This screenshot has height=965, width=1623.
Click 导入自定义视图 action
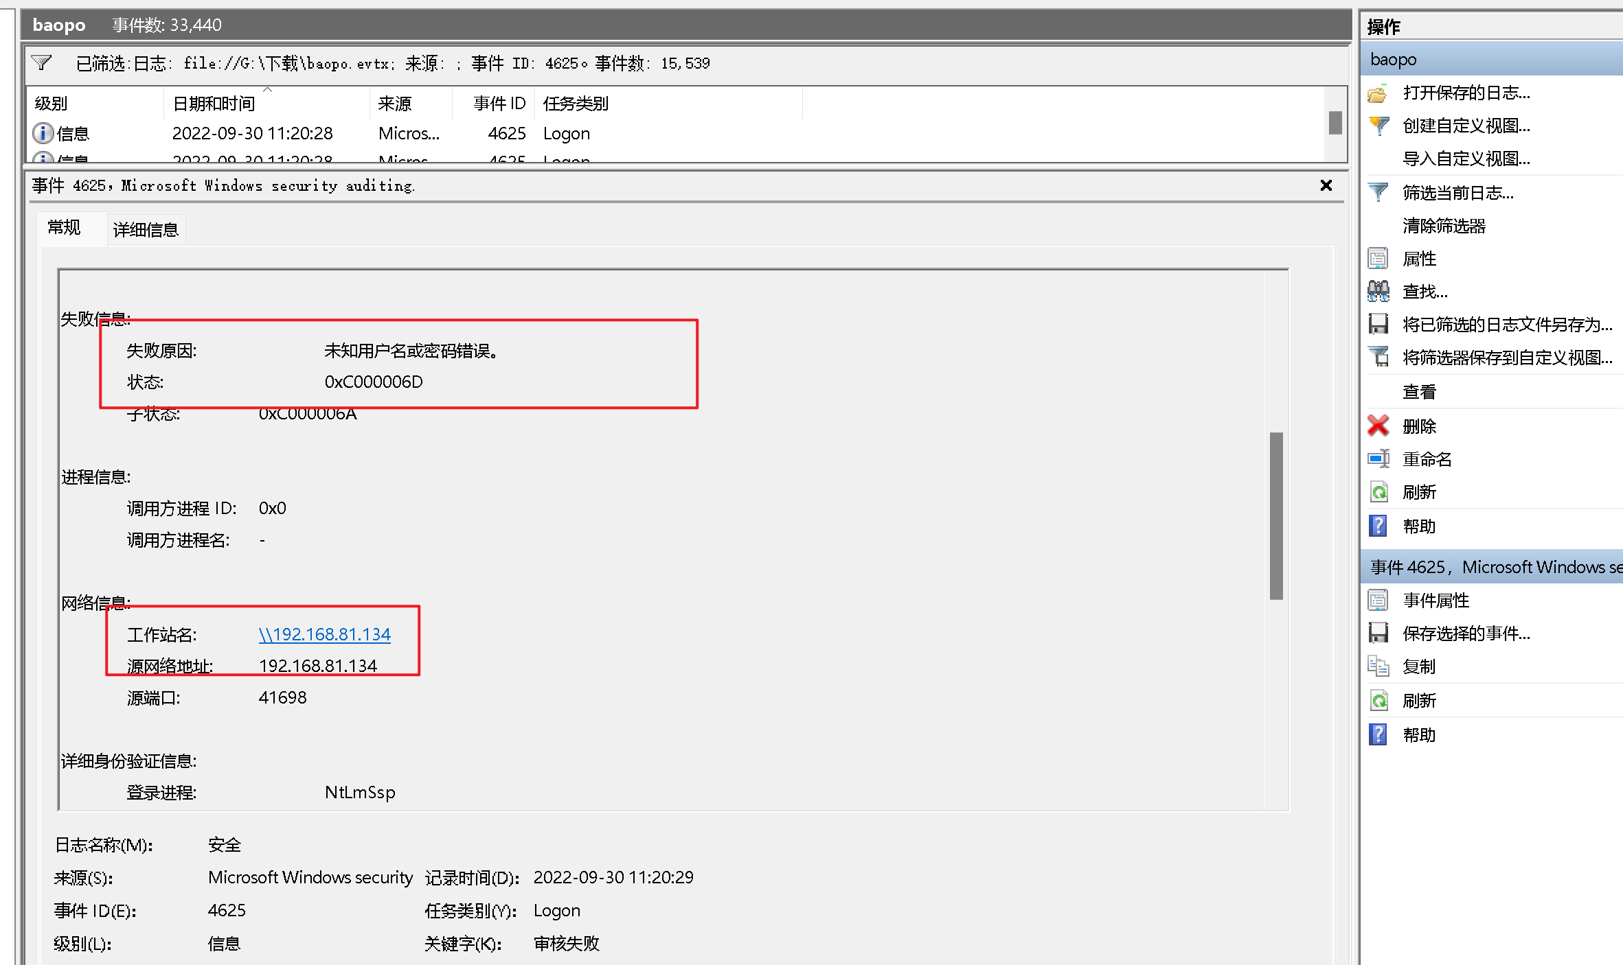point(1466,159)
